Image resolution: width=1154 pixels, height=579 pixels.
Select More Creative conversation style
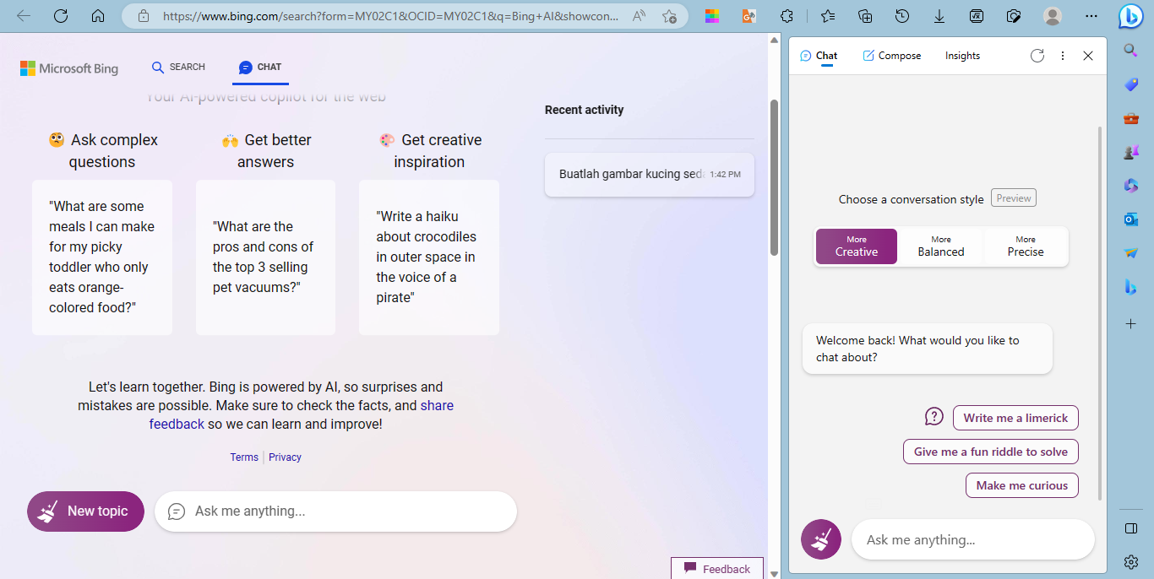pos(856,246)
